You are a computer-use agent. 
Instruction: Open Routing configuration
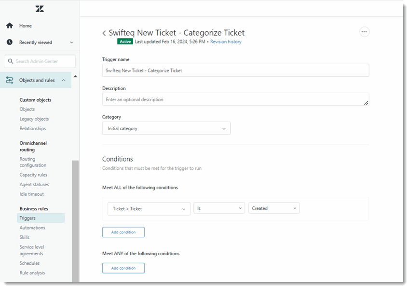point(33,162)
